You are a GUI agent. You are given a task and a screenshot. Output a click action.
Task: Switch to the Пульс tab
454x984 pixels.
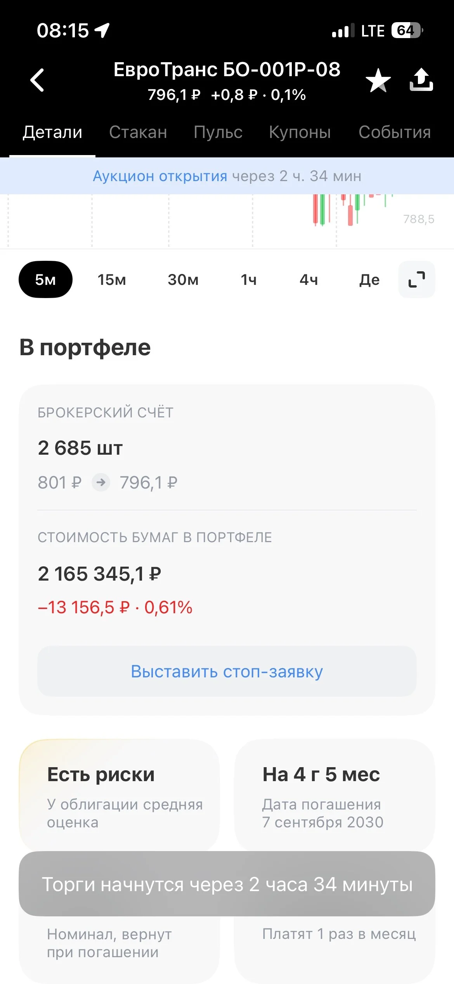click(x=218, y=132)
